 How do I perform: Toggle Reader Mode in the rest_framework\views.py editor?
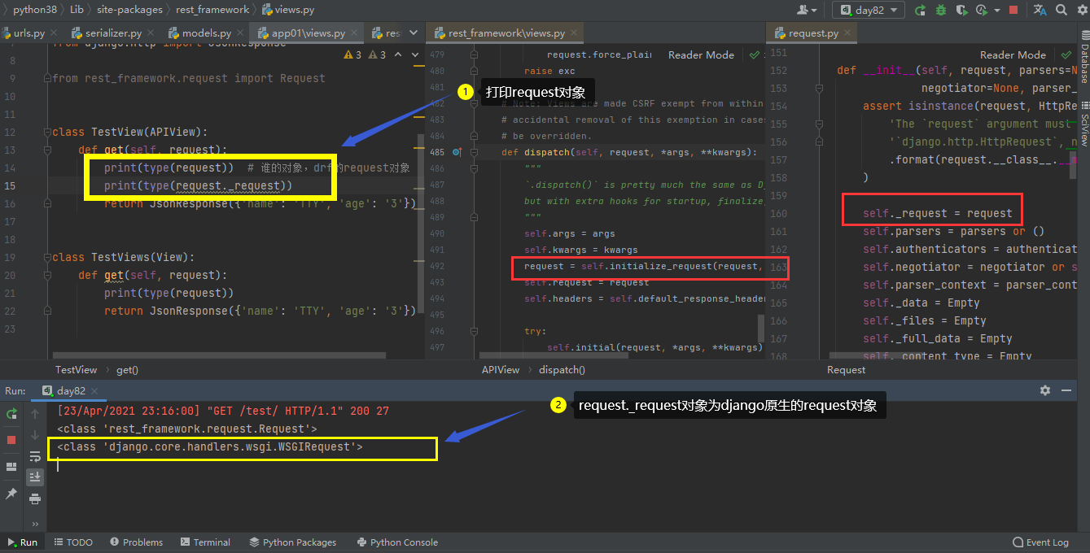point(701,55)
